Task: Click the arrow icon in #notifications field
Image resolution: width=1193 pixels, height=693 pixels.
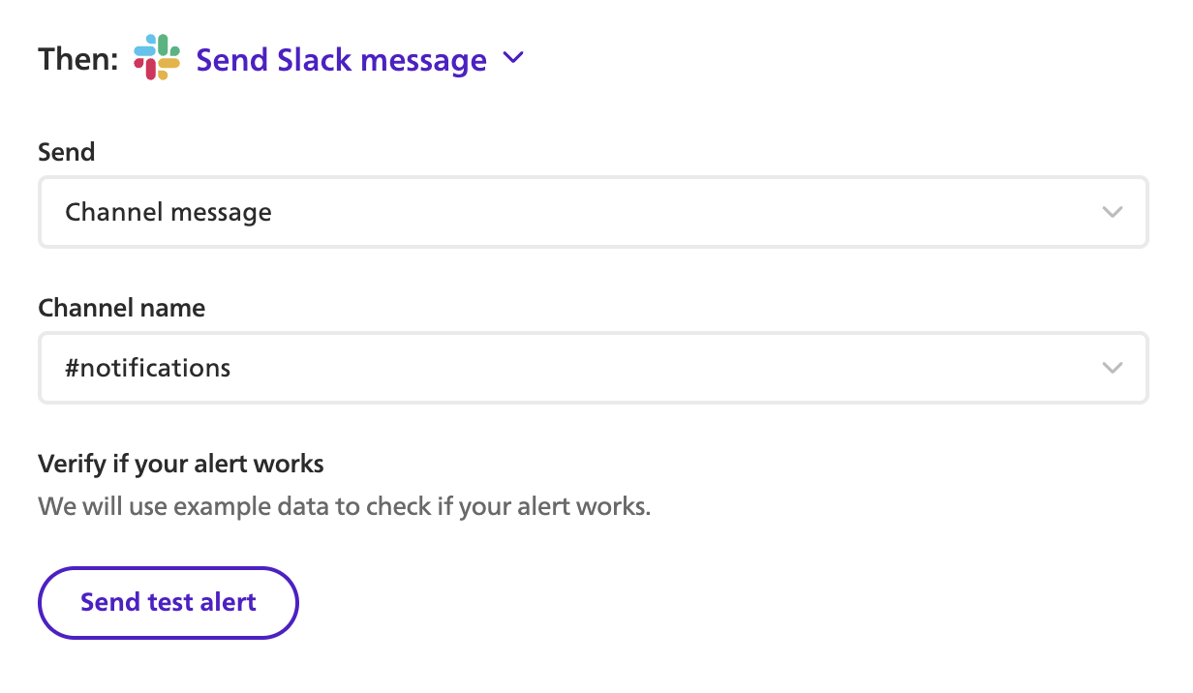Action: (1113, 368)
